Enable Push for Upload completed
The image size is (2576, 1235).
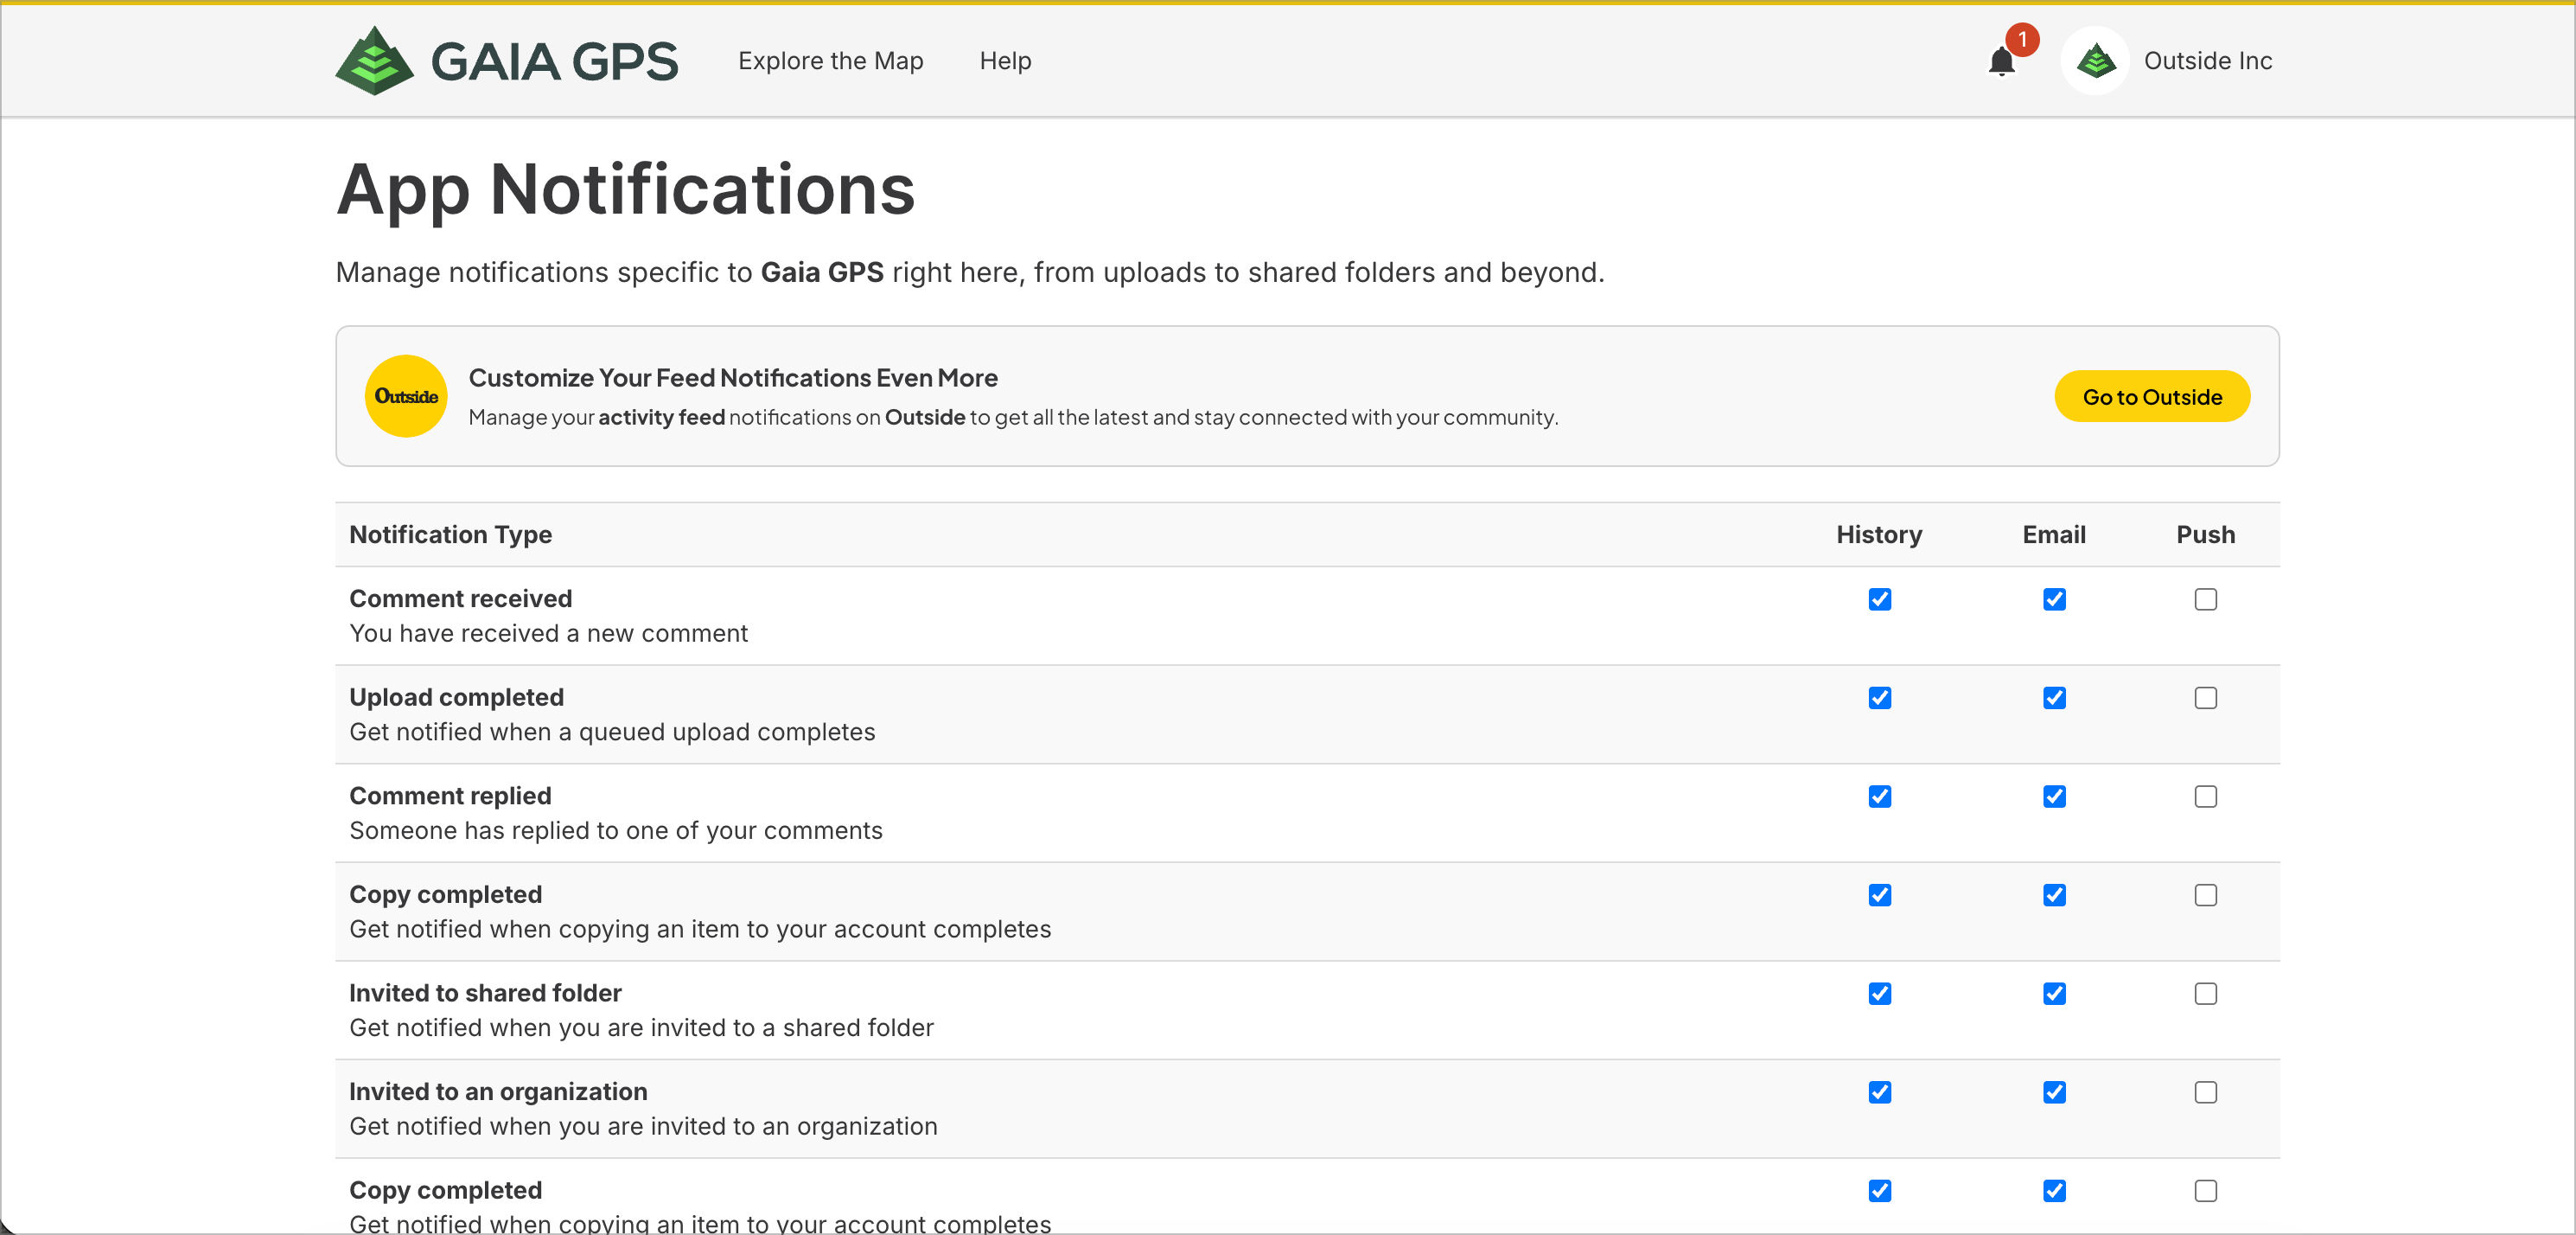coord(2205,698)
